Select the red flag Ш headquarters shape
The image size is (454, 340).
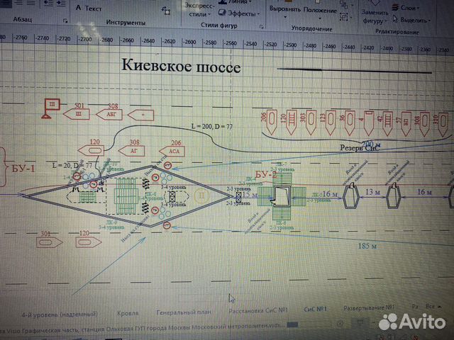(x=52, y=108)
